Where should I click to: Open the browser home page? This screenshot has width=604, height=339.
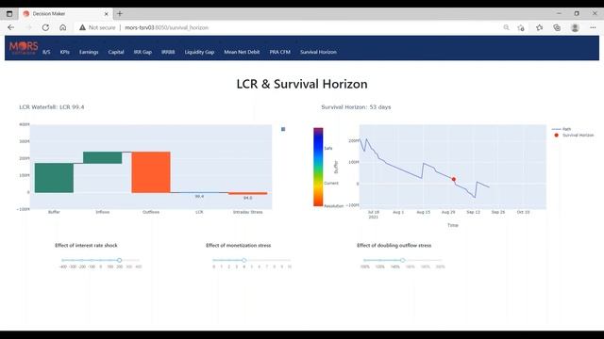(63, 27)
